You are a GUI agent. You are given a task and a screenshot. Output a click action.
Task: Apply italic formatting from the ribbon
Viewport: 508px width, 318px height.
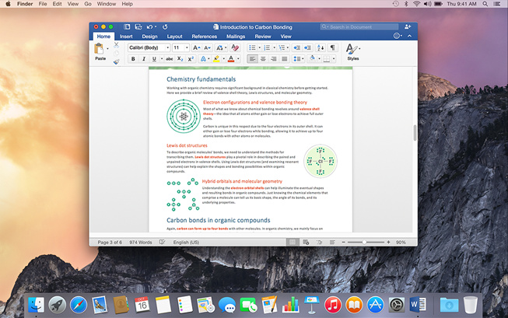(143, 59)
